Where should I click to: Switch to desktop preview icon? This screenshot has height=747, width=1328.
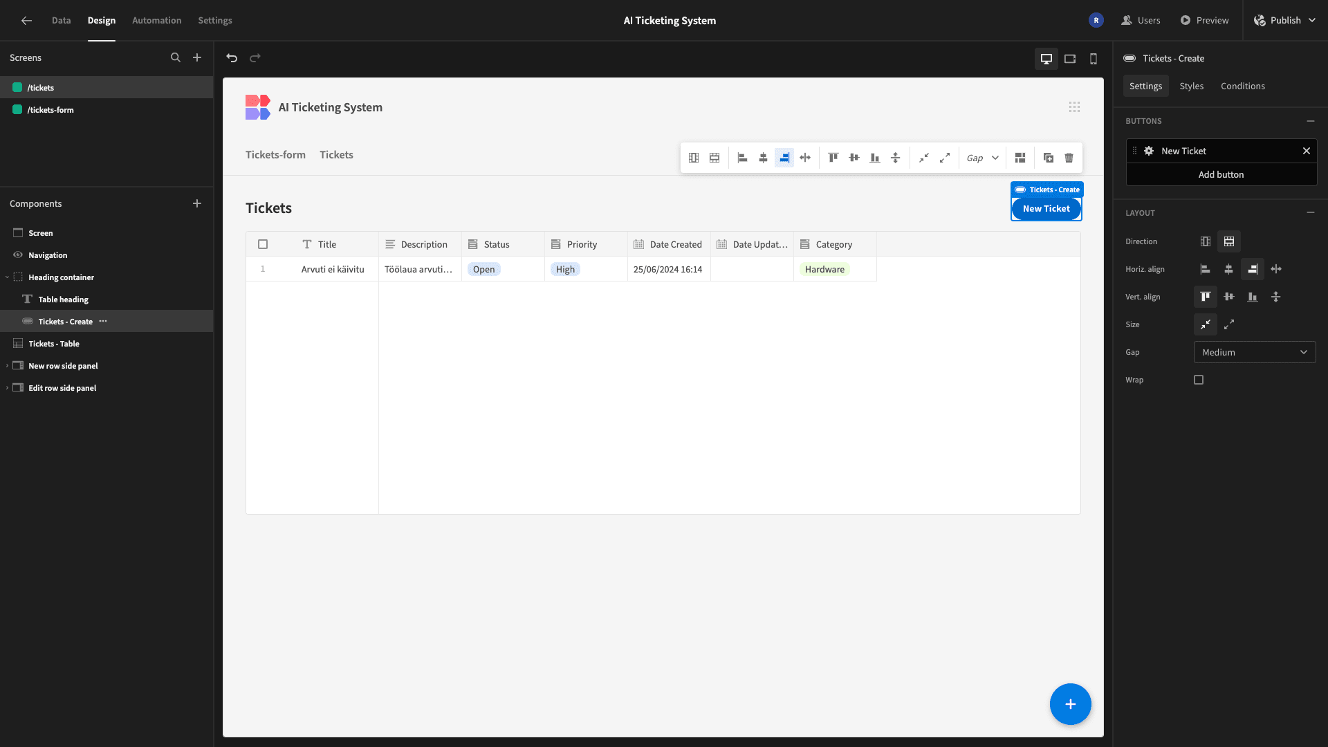pos(1046,59)
